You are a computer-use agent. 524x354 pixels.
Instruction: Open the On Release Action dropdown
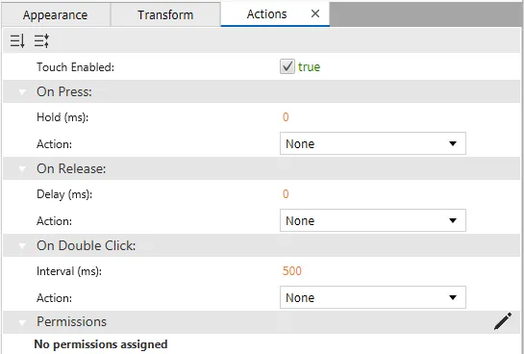[x=373, y=220]
